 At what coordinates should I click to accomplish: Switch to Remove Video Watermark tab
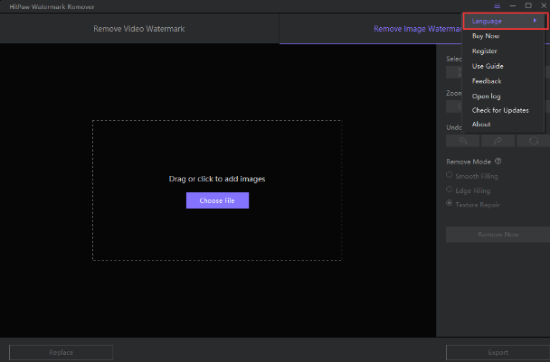tap(139, 29)
